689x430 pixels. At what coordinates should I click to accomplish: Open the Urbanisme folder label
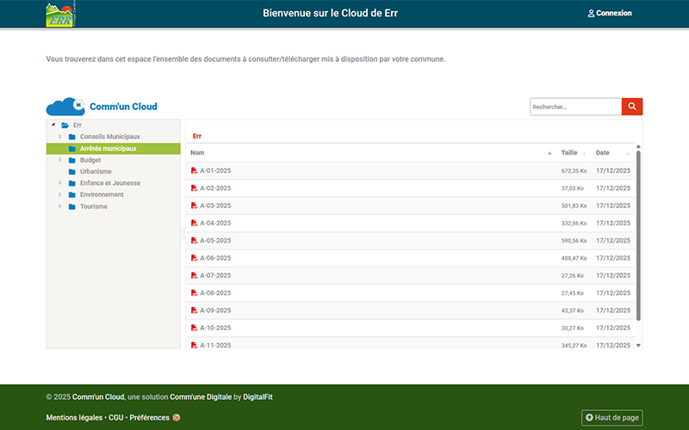(96, 171)
